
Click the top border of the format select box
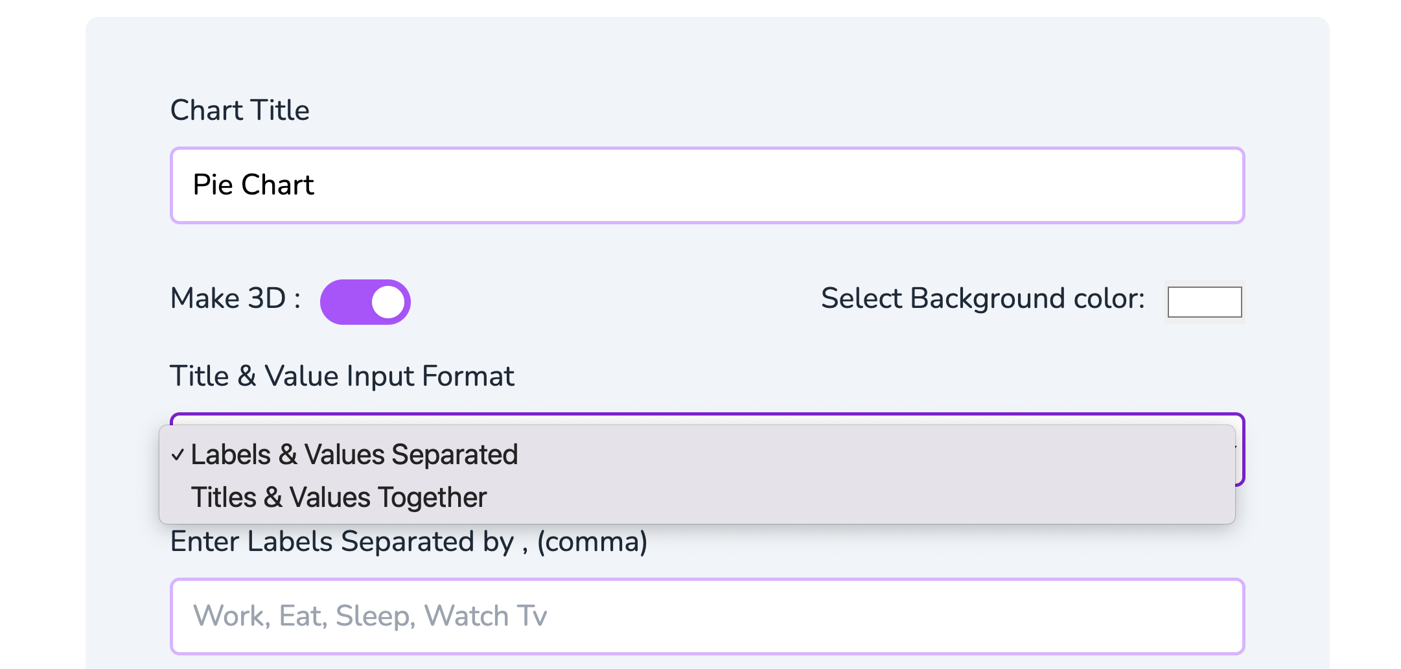(x=706, y=416)
